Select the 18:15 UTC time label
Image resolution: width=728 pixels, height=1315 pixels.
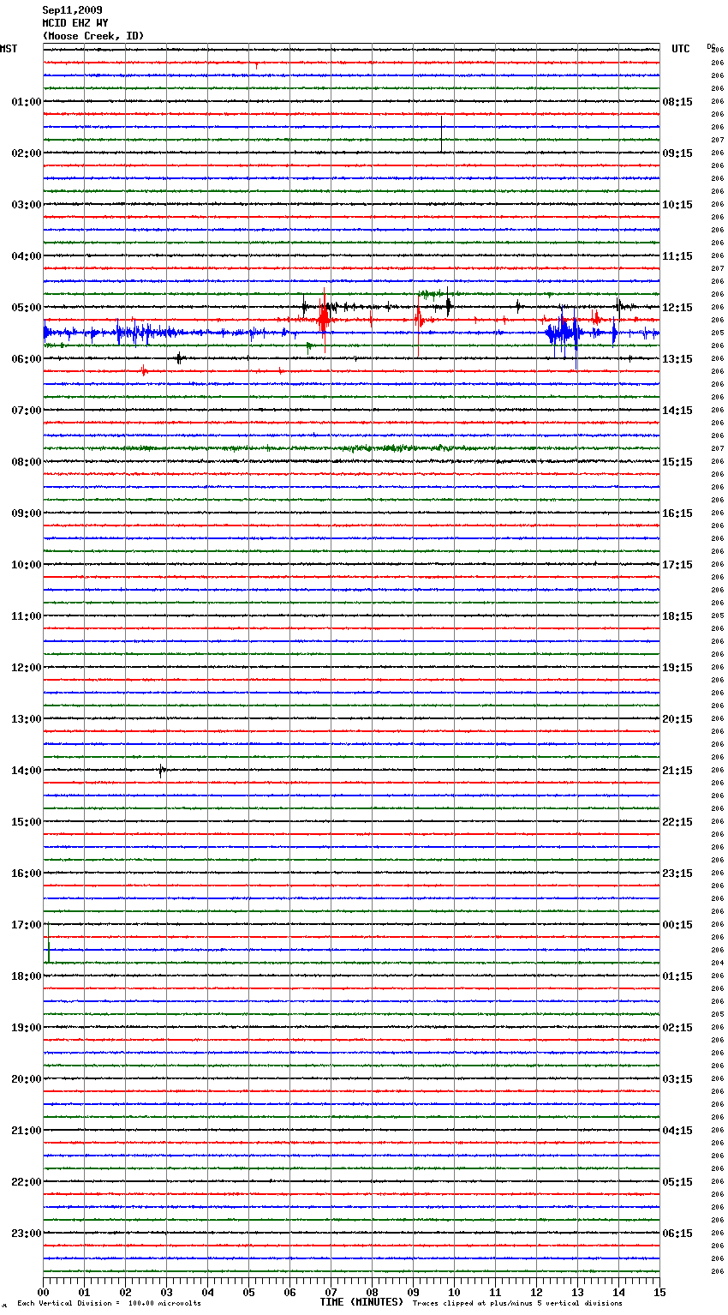coord(677,616)
